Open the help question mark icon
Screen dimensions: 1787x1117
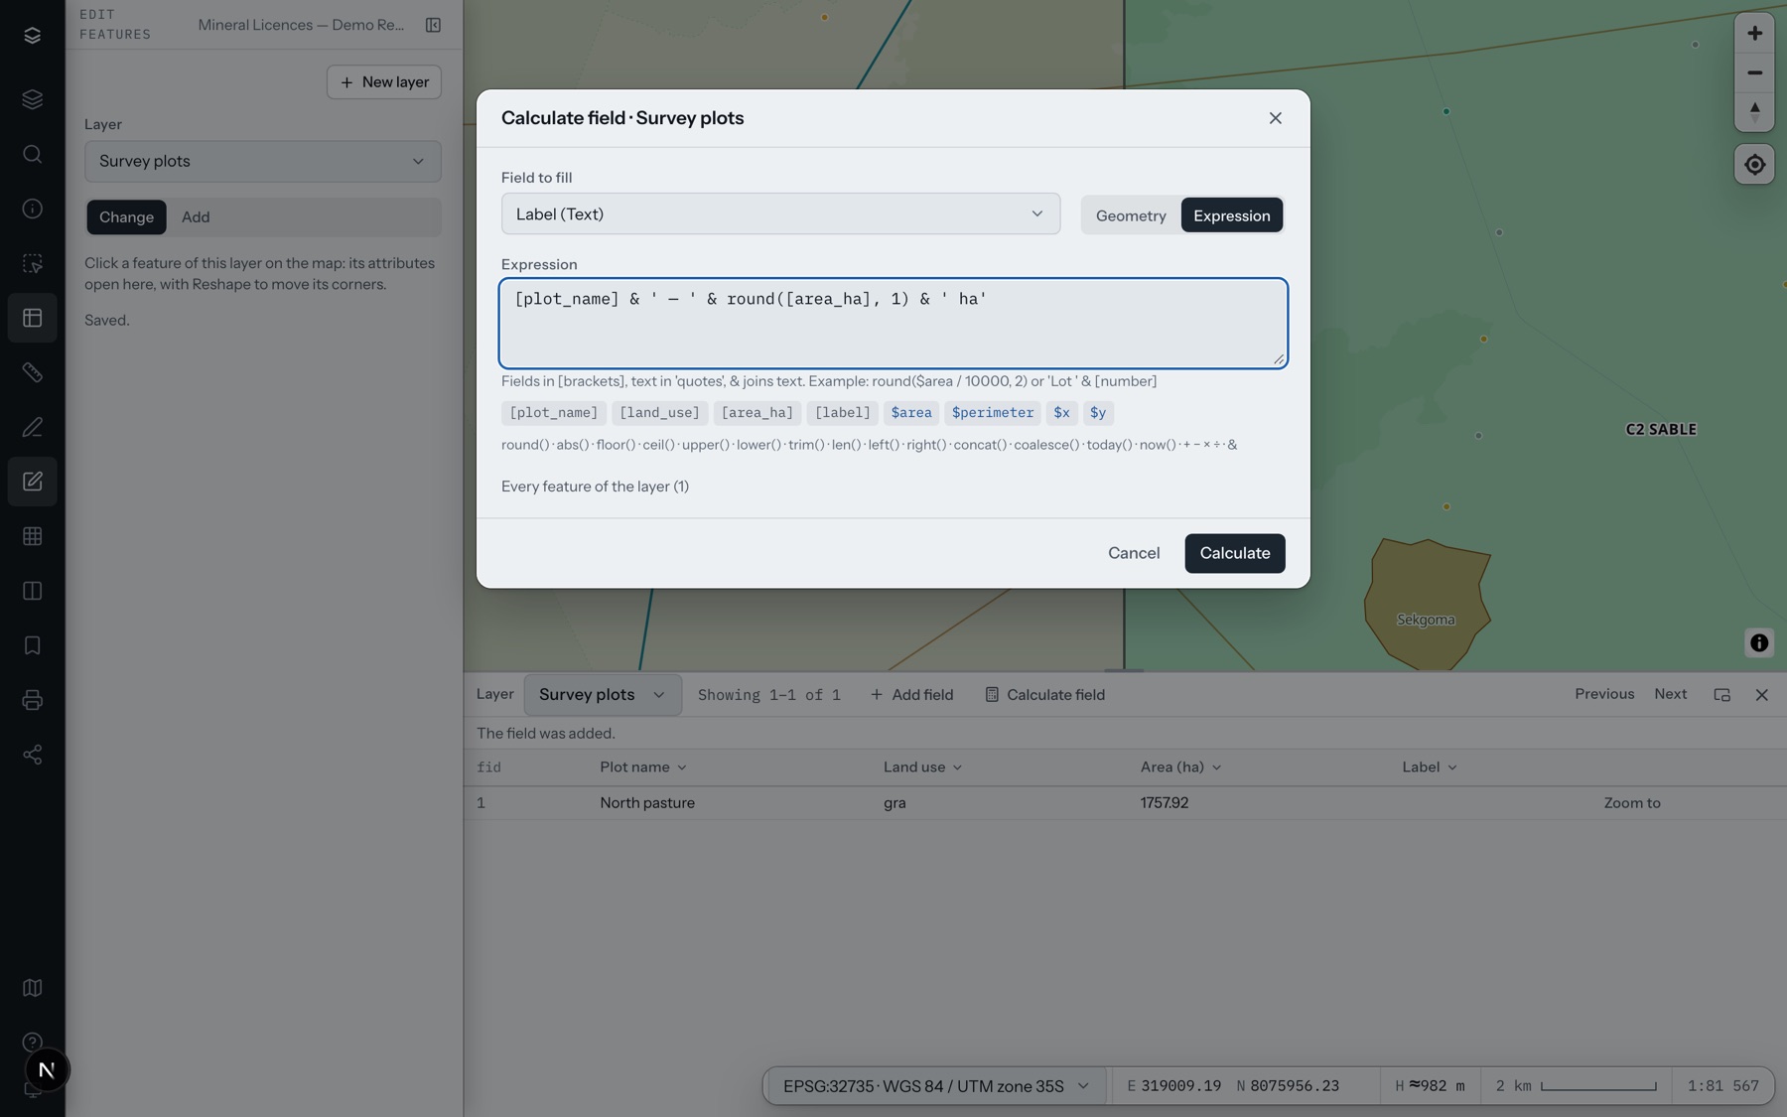point(32,1042)
